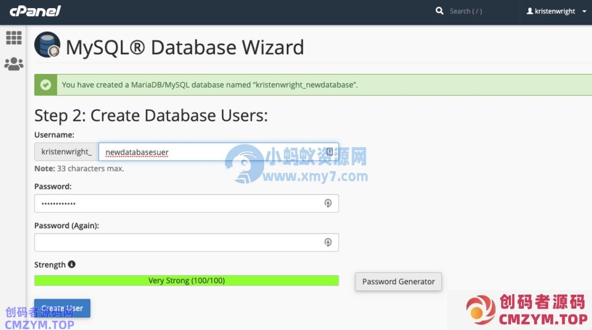Open the Password Generator

398,281
